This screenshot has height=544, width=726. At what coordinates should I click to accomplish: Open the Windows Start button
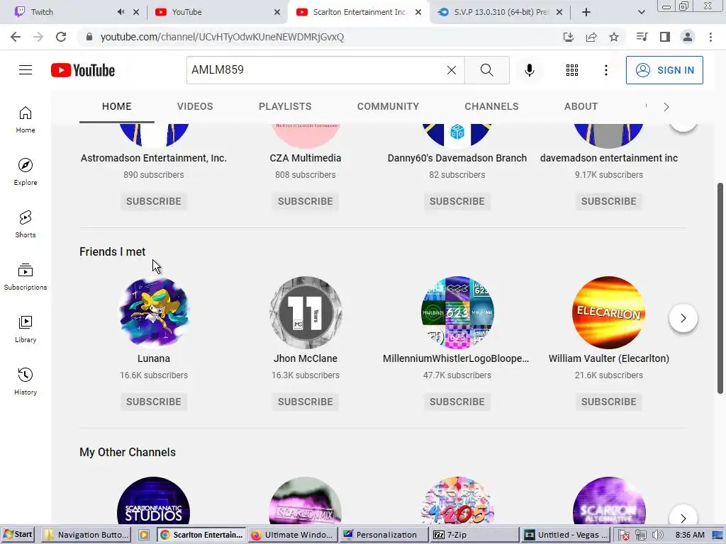click(18, 535)
